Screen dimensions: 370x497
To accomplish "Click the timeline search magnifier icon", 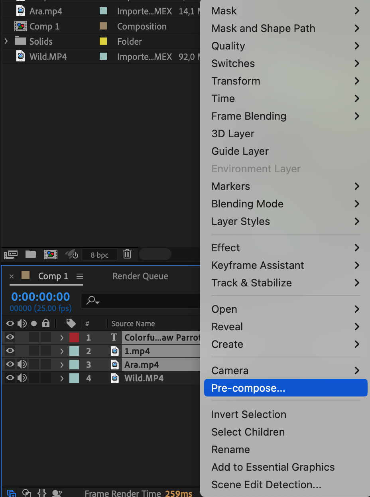I will 93,300.
